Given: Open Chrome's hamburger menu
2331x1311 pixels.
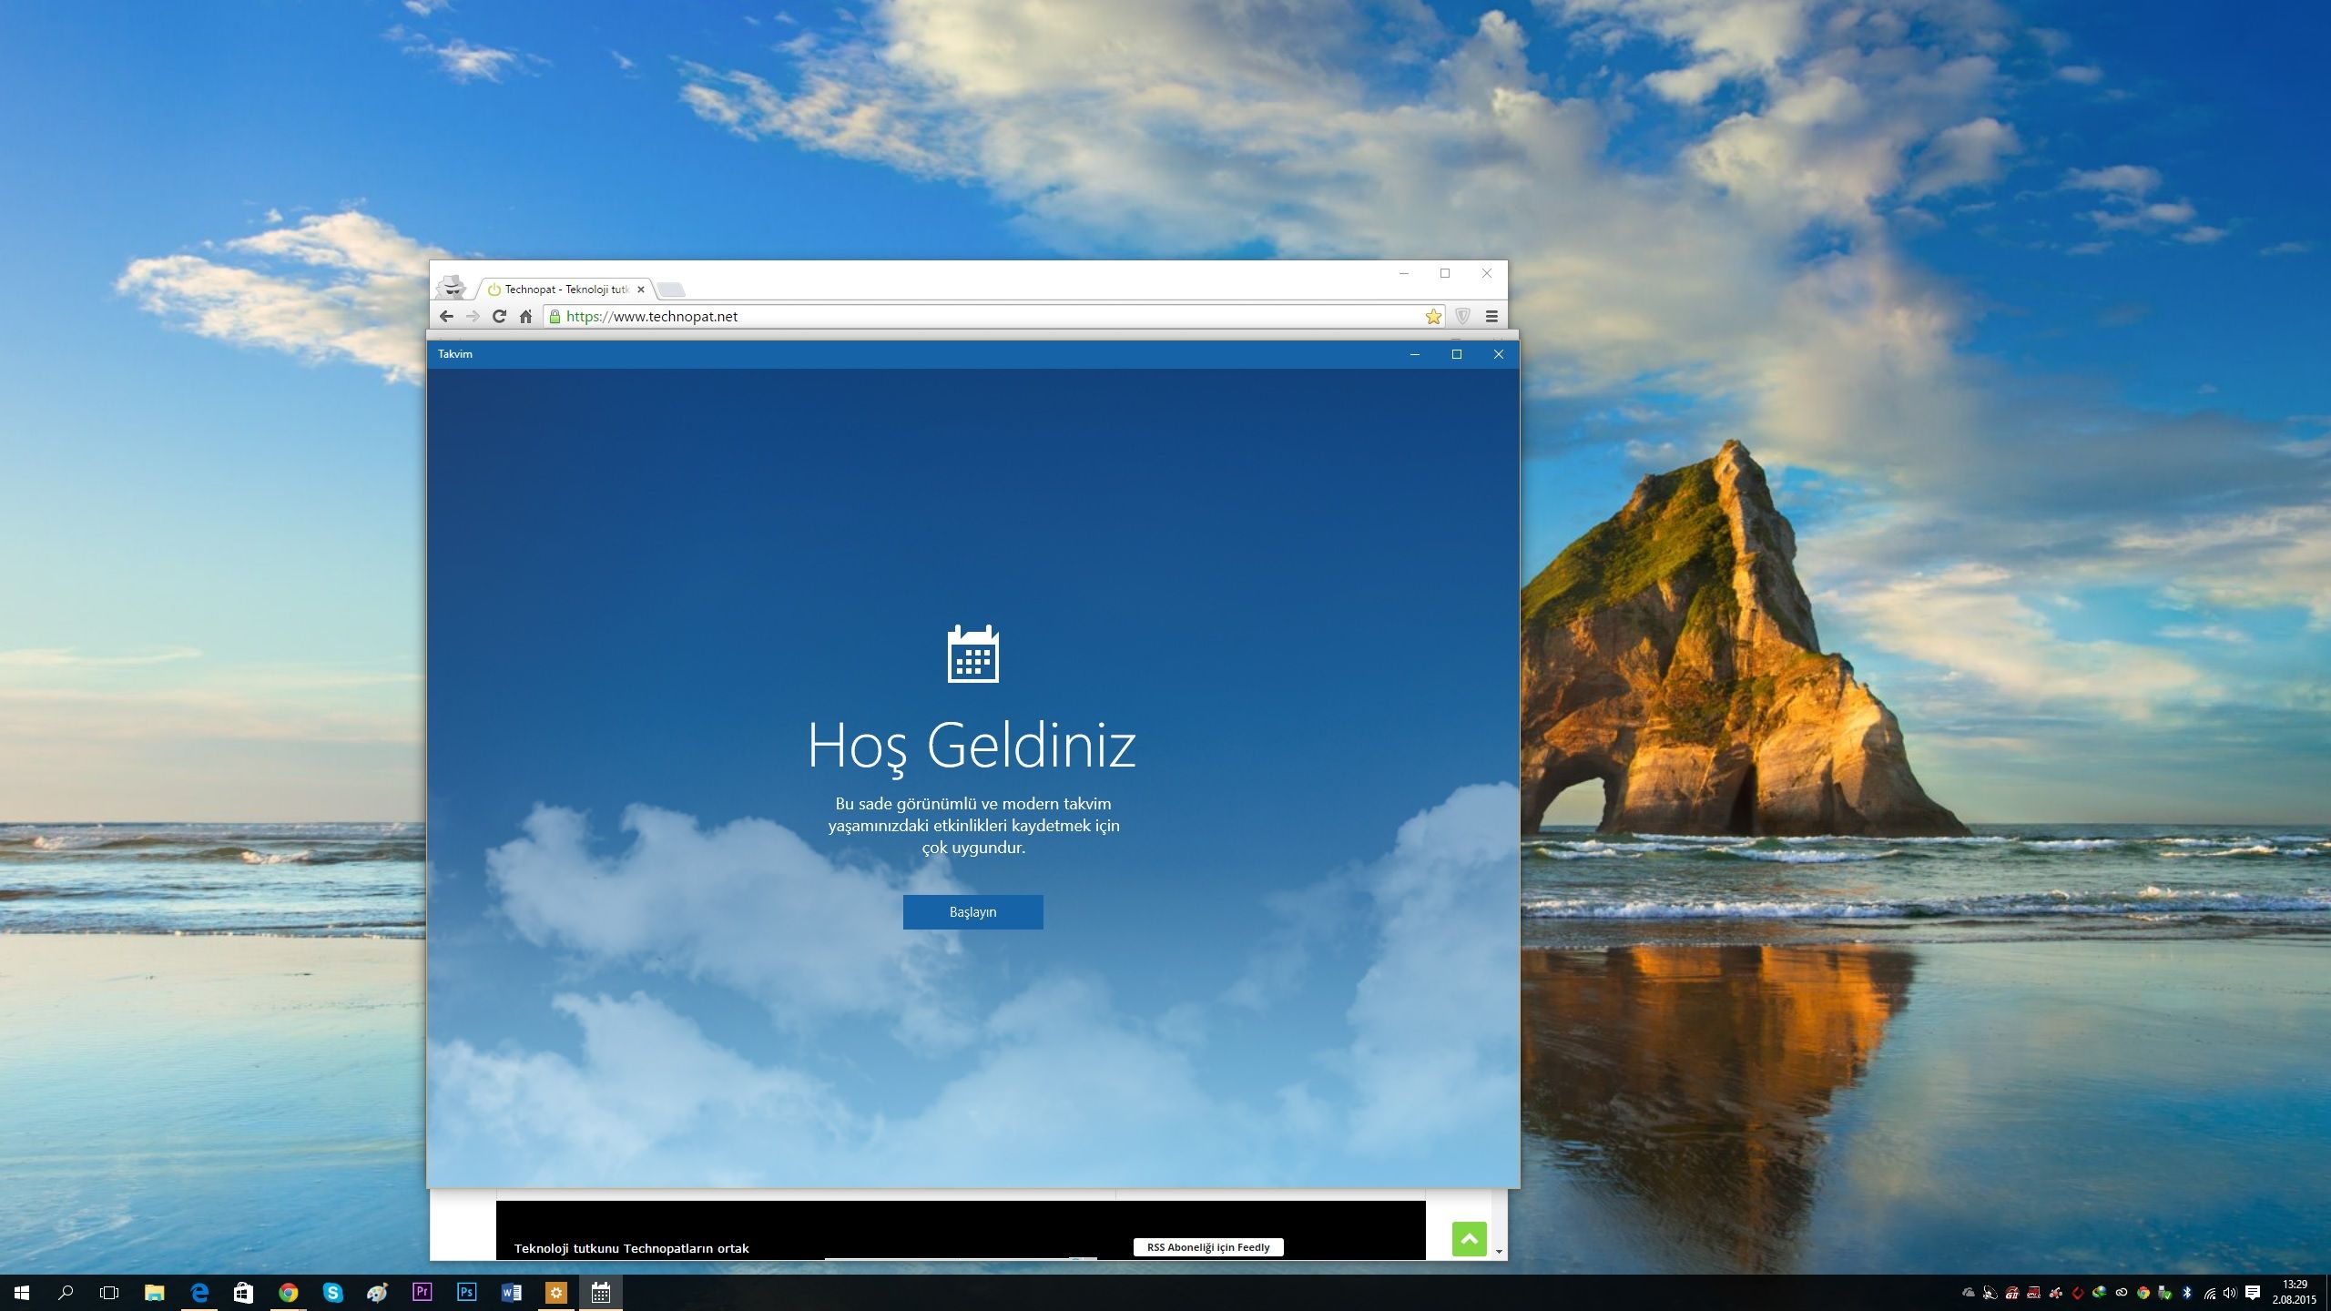Looking at the screenshot, I should point(1491,316).
